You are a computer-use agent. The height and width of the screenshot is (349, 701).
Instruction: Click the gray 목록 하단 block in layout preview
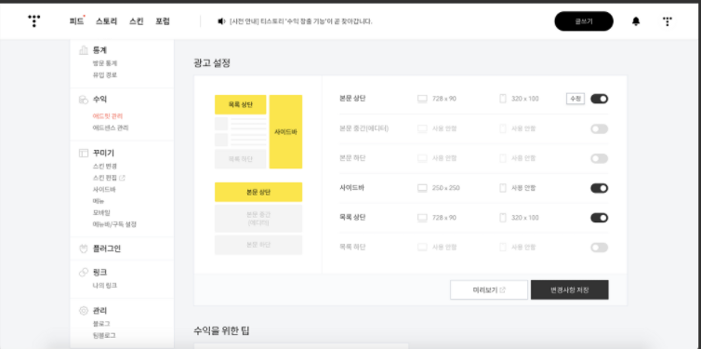(x=241, y=159)
